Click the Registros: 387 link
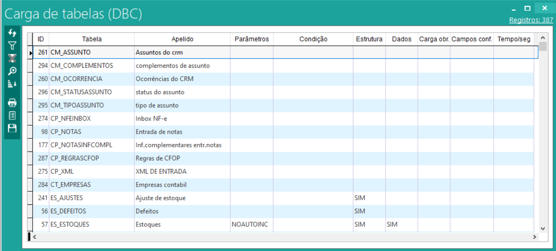Viewport: 556px width, 251px height. click(x=531, y=20)
